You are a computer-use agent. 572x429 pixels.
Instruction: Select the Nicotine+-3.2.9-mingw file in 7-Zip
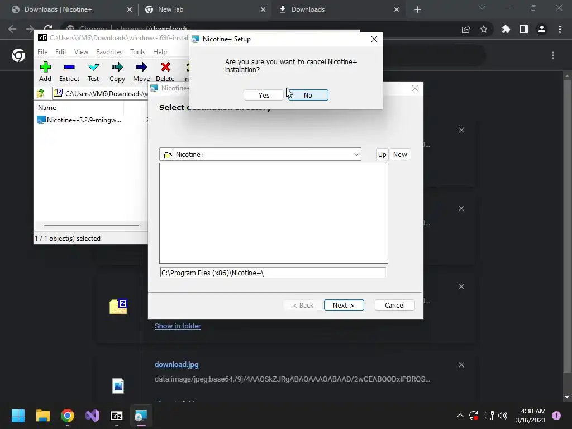[x=79, y=120]
